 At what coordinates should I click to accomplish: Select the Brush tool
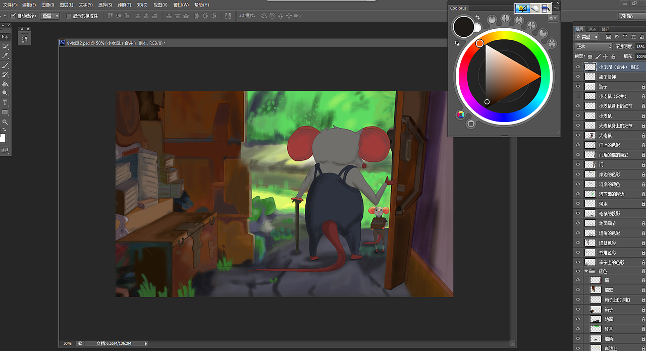(5, 65)
